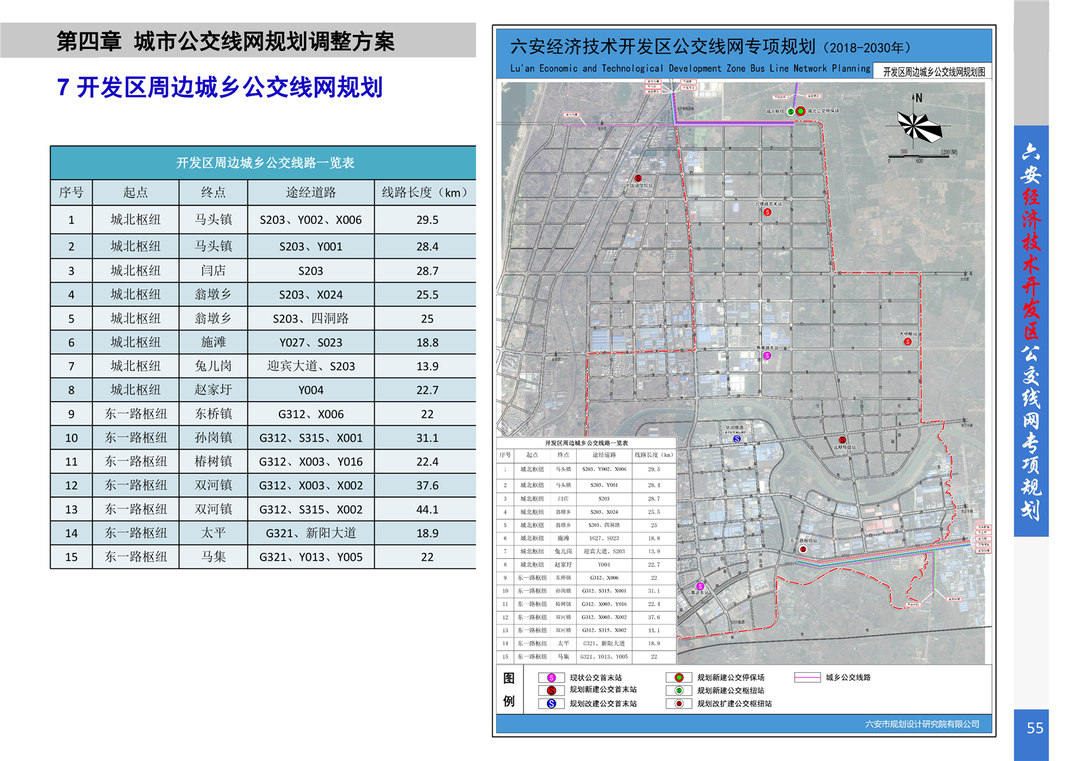Viewport: 1077px width, 761px height.
Task: Click the 客运东站 magenta marker on the map
Action: (x=700, y=586)
